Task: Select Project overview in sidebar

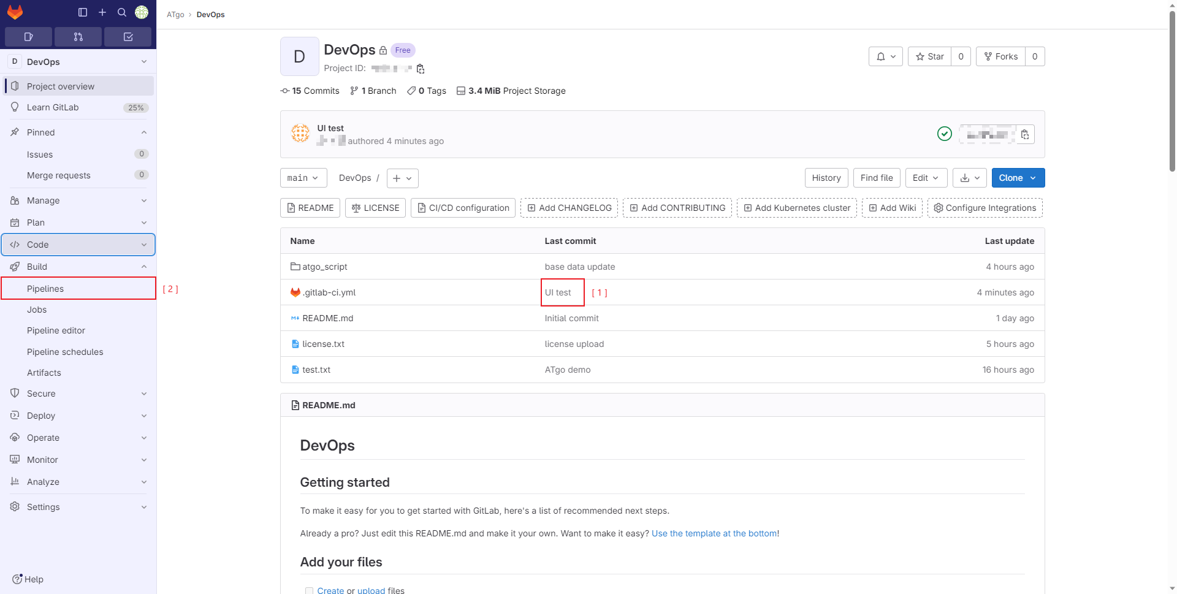Action: tap(78, 86)
